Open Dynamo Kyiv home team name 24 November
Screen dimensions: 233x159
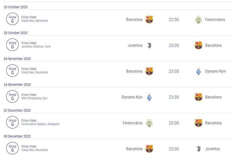tap(132, 97)
